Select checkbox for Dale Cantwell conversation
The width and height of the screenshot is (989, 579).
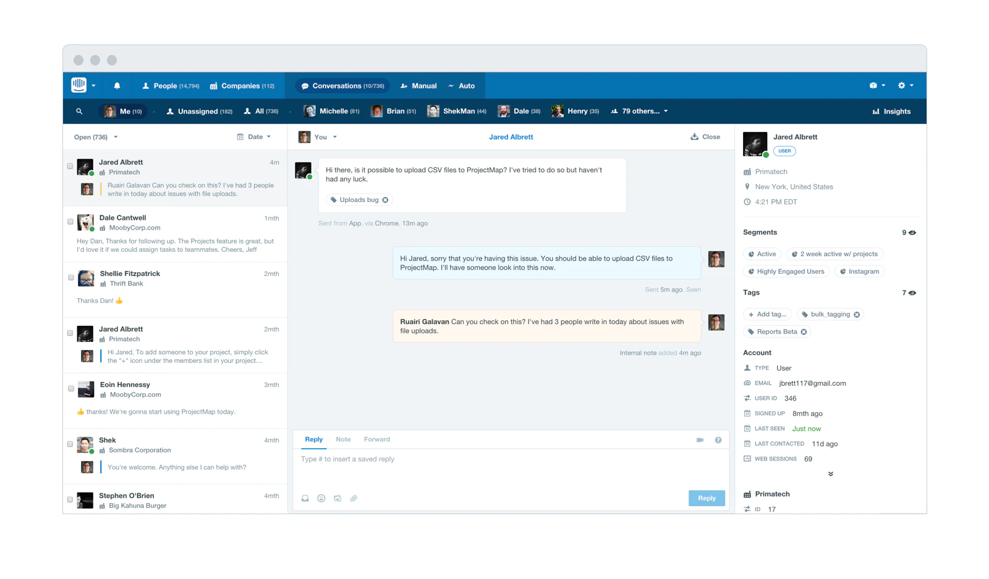(70, 222)
